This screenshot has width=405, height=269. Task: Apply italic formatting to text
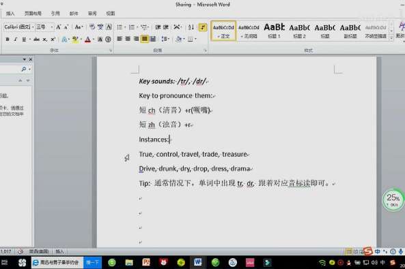pos(16,39)
